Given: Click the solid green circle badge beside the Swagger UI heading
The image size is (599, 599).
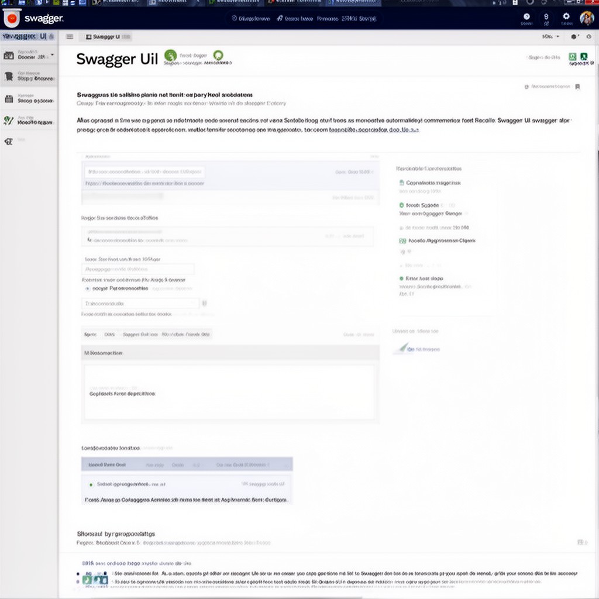Looking at the screenshot, I should pos(170,56).
